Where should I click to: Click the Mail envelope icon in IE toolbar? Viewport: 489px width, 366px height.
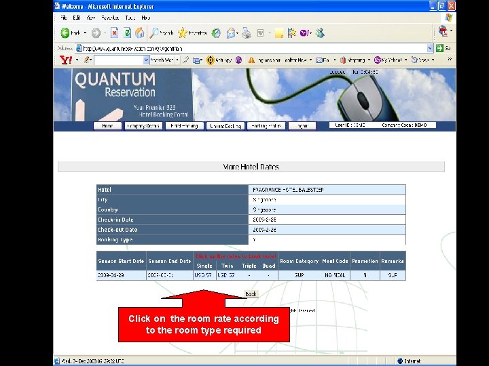point(231,33)
